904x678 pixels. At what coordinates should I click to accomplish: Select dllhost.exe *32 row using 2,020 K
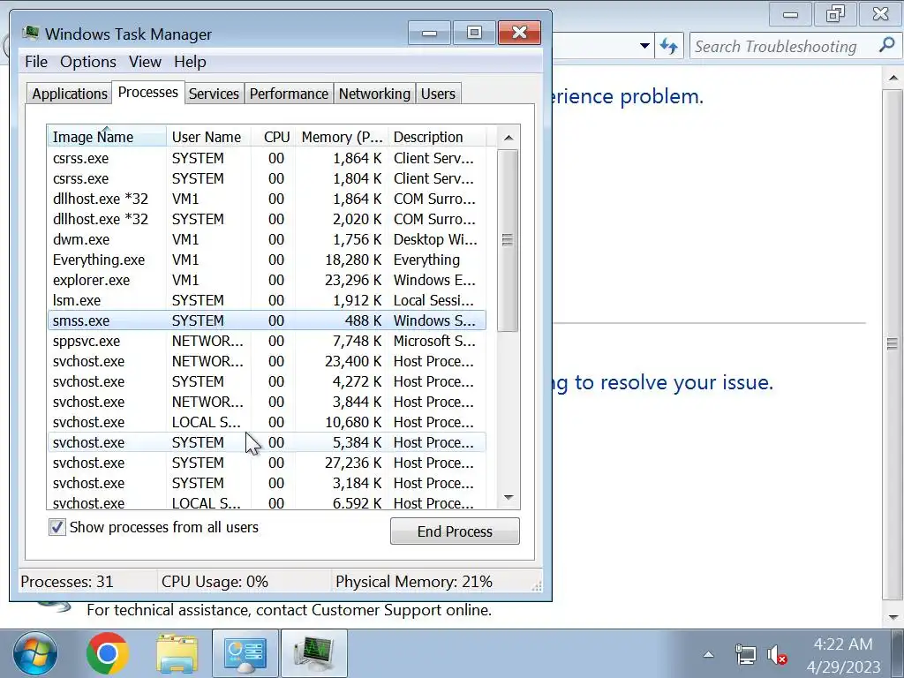pyautogui.click(x=267, y=219)
